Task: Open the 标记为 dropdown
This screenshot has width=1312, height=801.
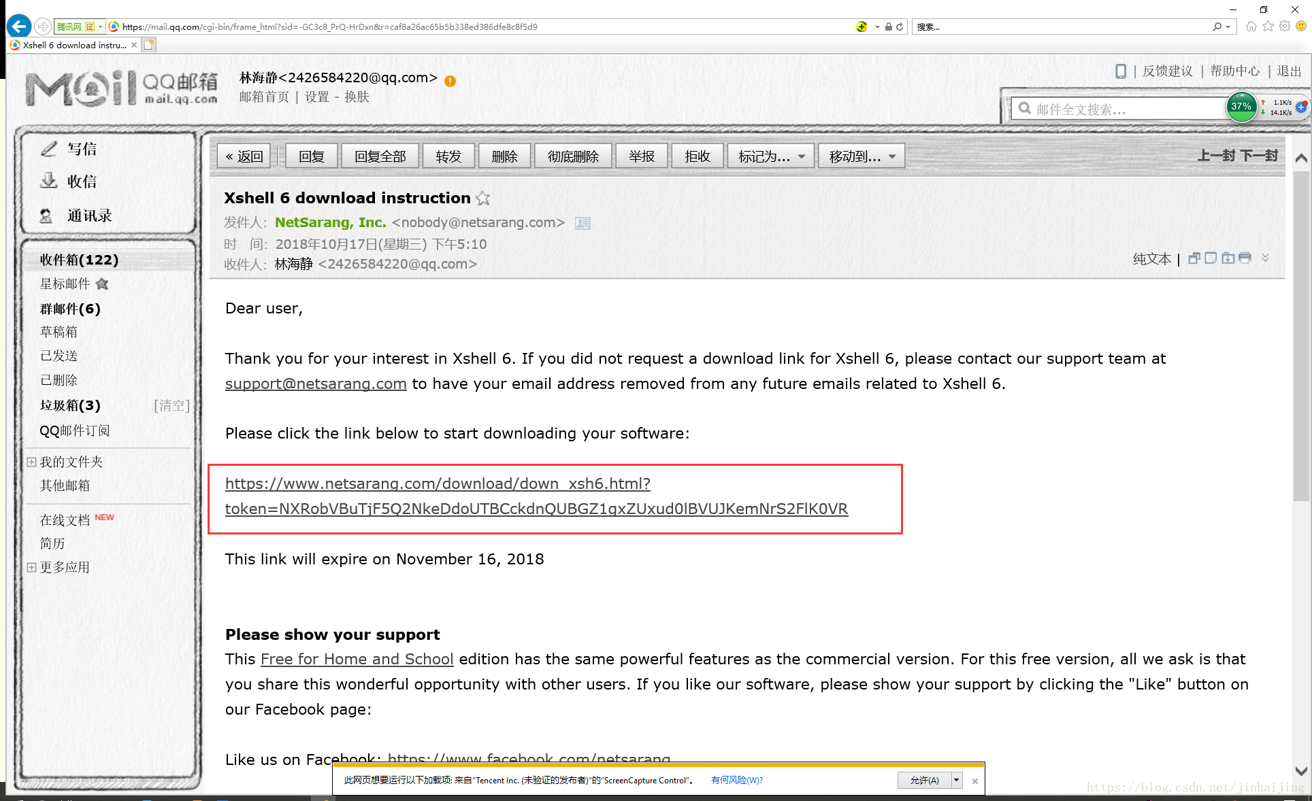Action: (771, 156)
